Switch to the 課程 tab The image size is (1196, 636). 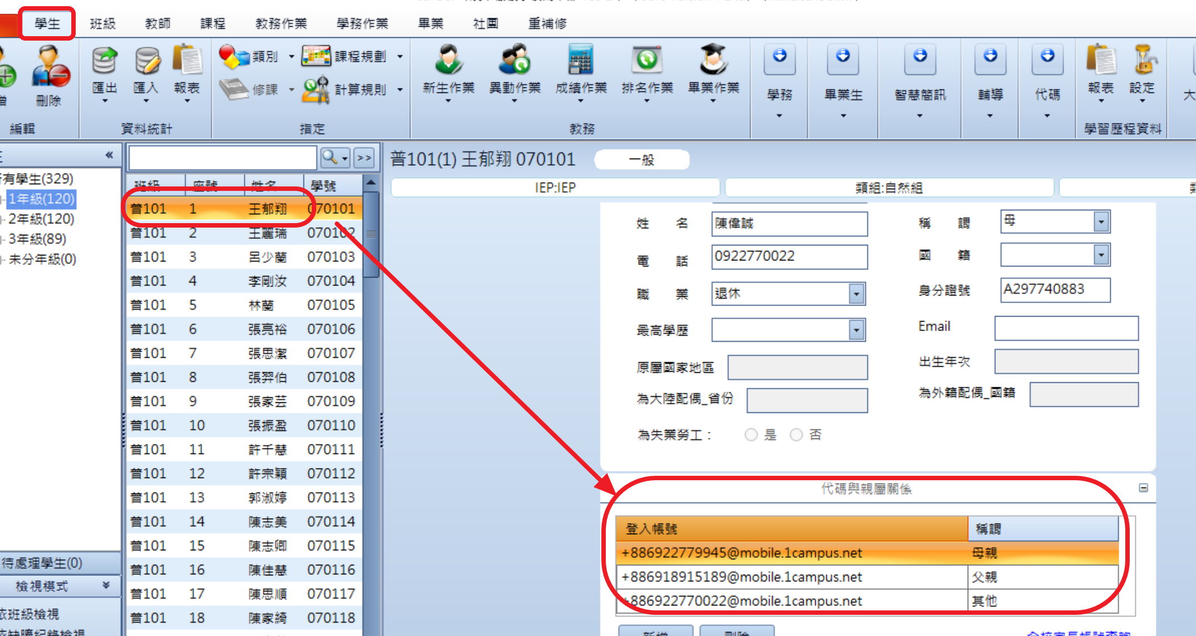point(213,23)
